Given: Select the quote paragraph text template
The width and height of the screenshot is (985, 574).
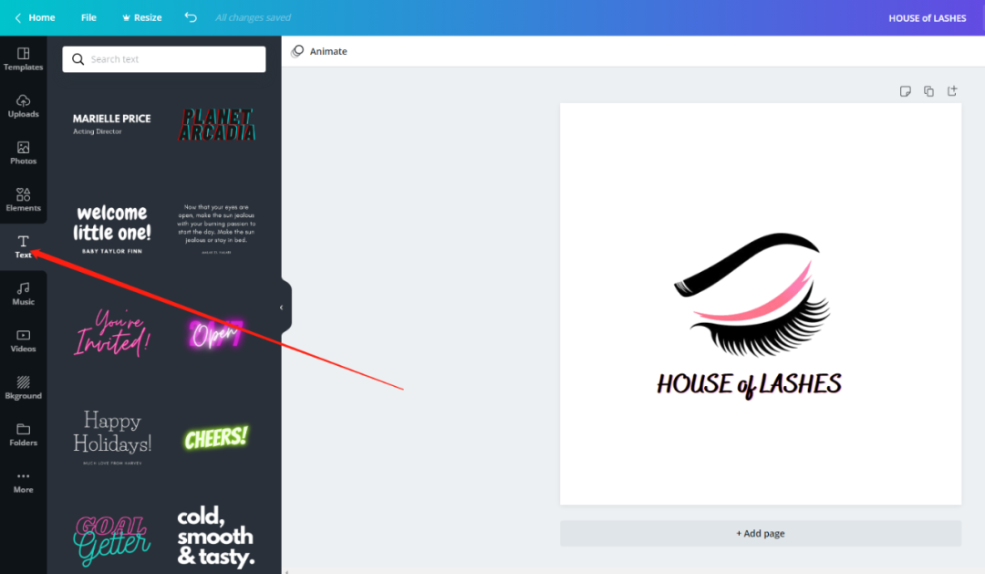Looking at the screenshot, I should [216, 228].
